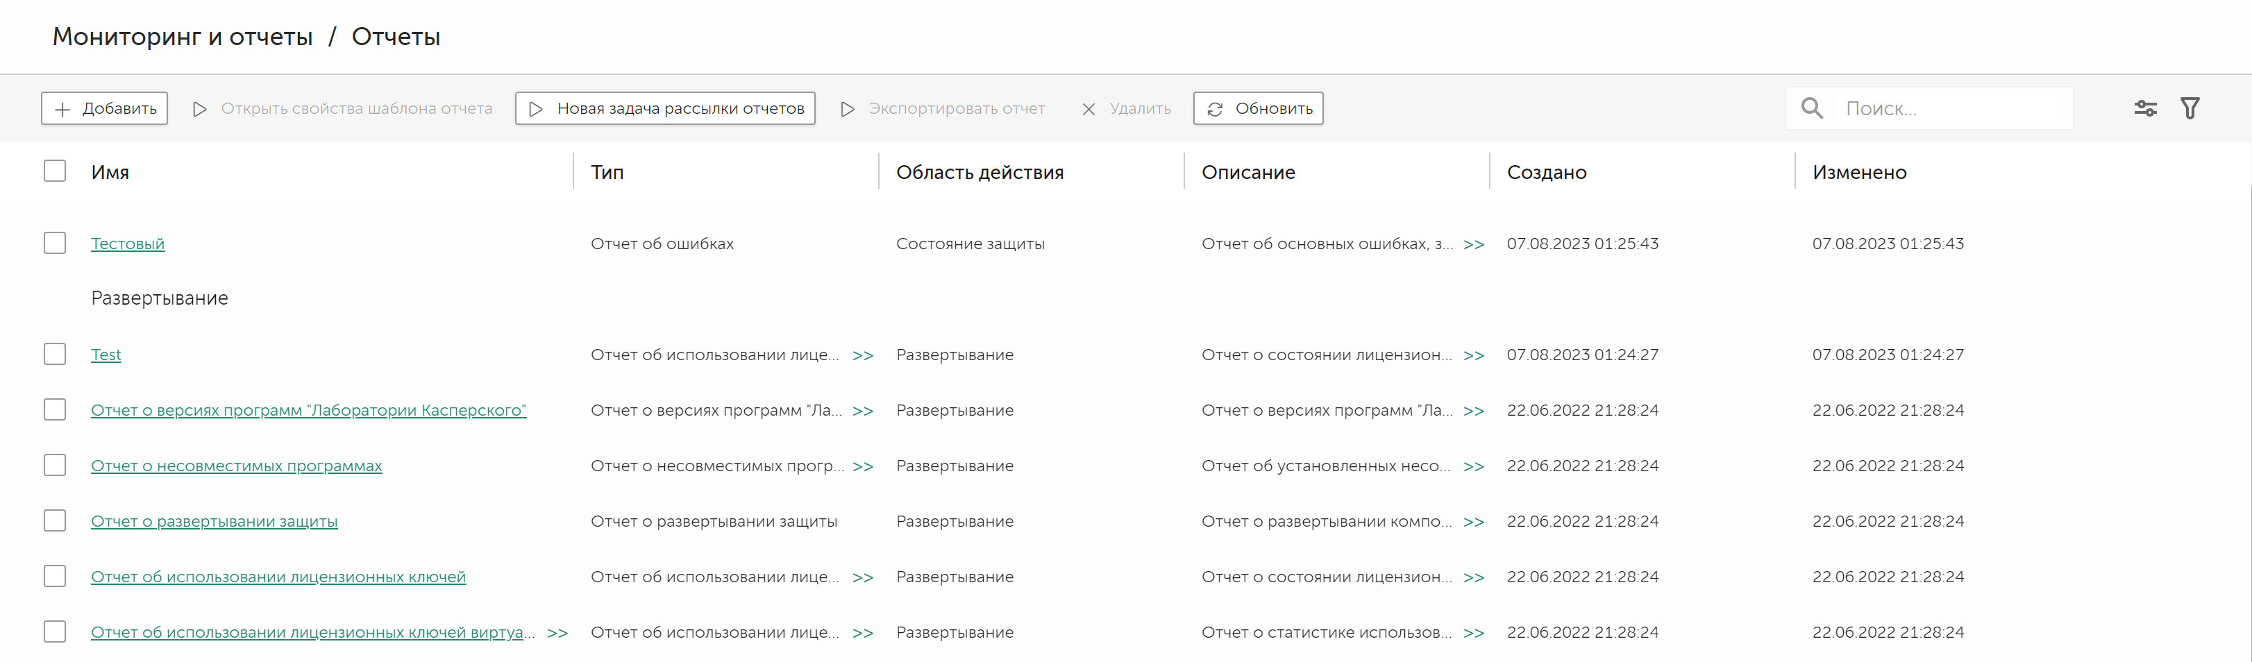Open column settings sliders icon
Viewport: 2252px width, 662px height.
coord(2145,108)
